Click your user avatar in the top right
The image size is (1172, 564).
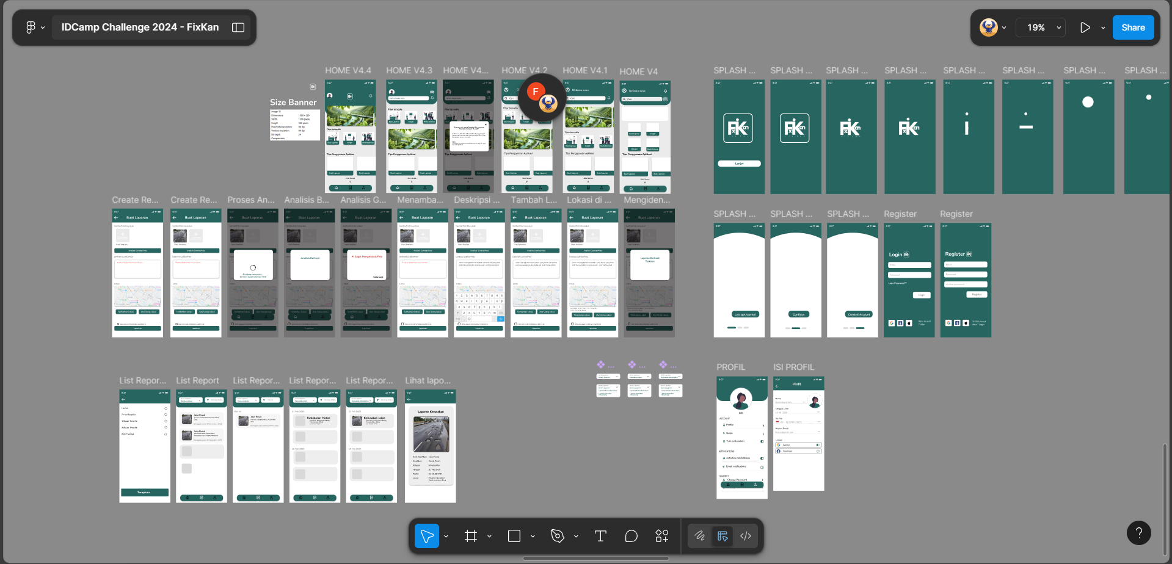point(988,27)
